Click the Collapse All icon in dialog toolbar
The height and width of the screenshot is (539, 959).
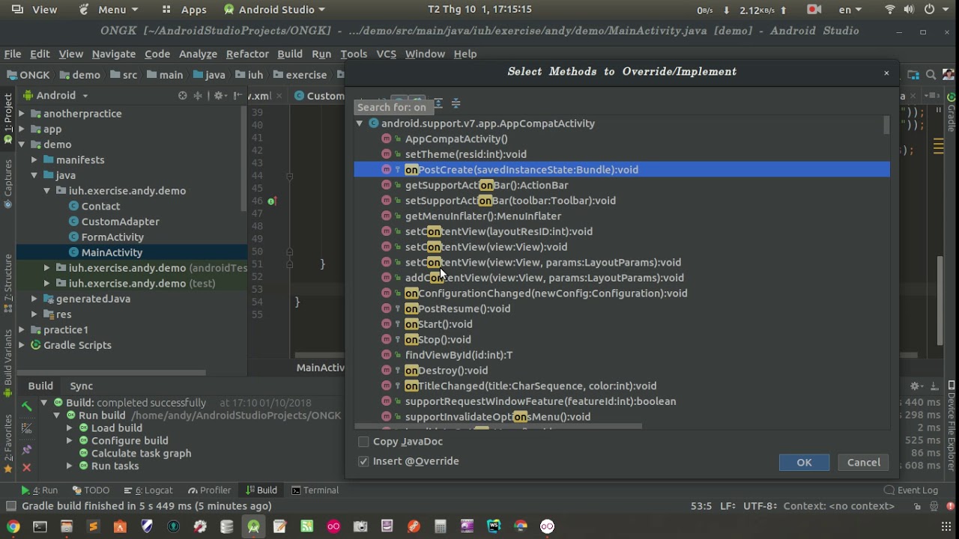click(456, 103)
